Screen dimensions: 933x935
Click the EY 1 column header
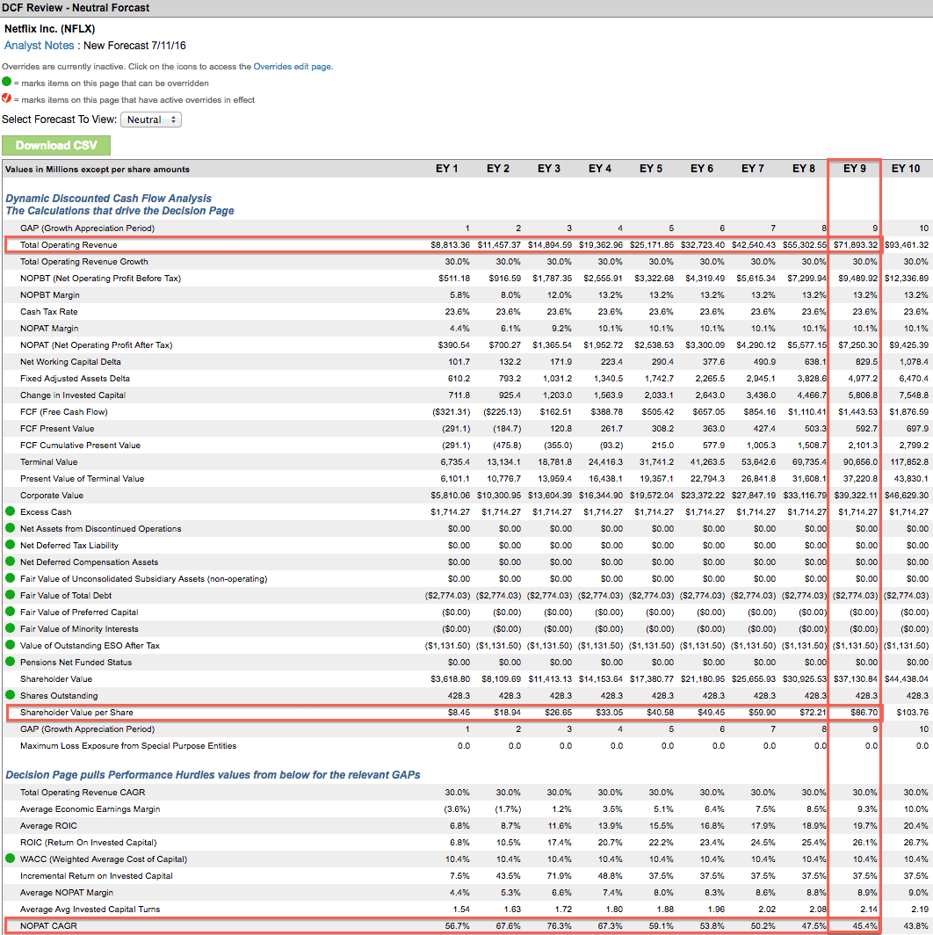[x=446, y=169]
